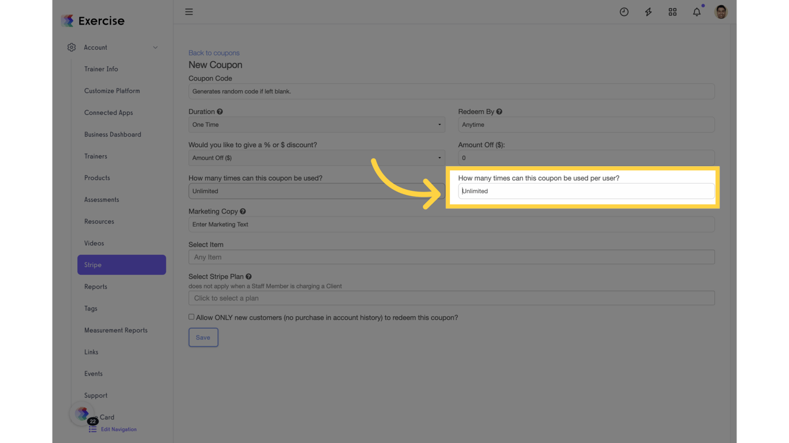Toggle the hamburger menu icon

(x=189, y=12)
